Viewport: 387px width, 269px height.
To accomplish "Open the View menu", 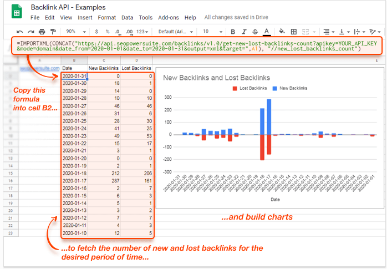I will 66,18.
